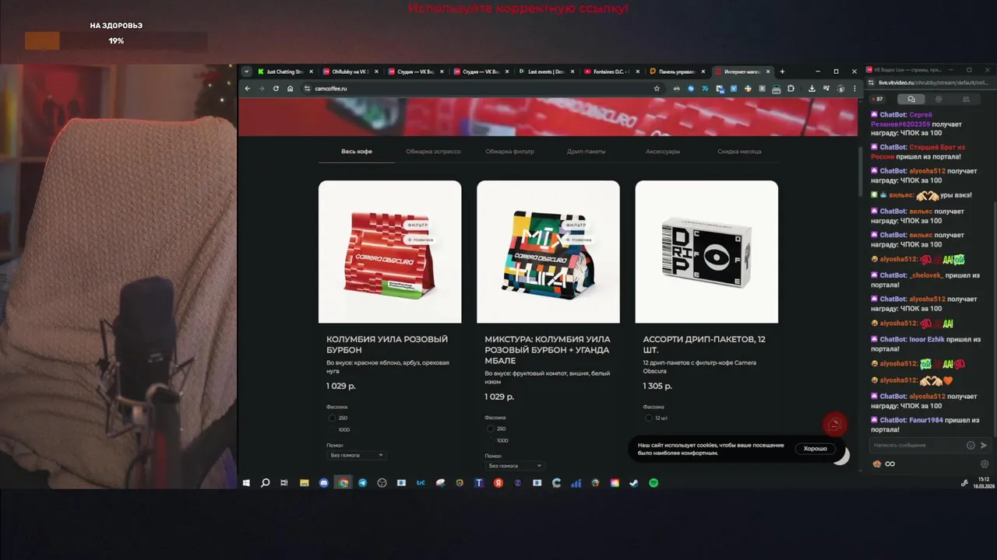Accept cookies with Хорошо button
Image resolution: width=997 pixels, height=560 pixels.
(816, 449)
